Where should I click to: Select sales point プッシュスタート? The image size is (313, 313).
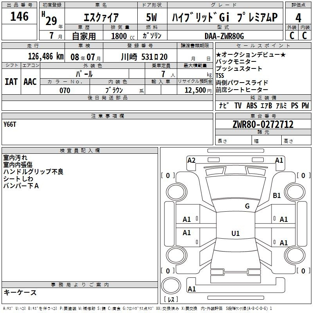click(239, 68)
